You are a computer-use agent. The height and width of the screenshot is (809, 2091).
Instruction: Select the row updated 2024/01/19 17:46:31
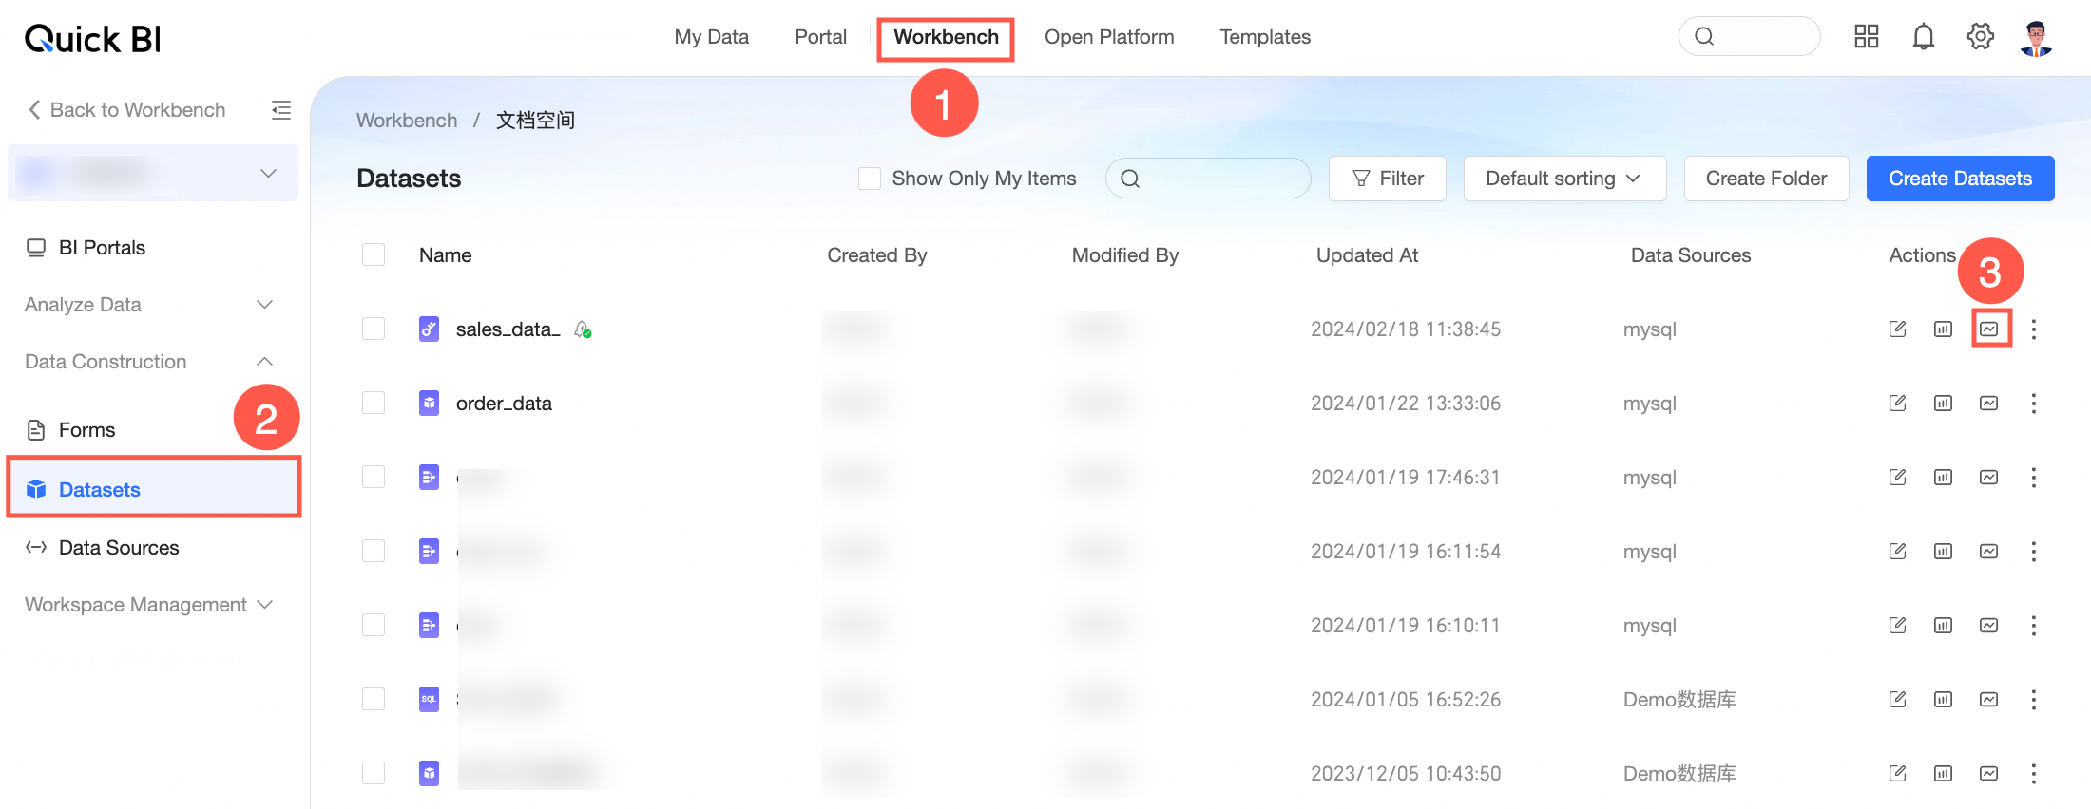374,478
